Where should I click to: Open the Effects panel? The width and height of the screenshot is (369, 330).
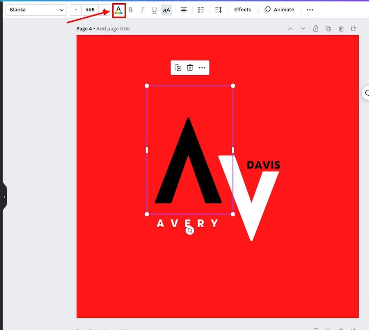click(242, 10)
